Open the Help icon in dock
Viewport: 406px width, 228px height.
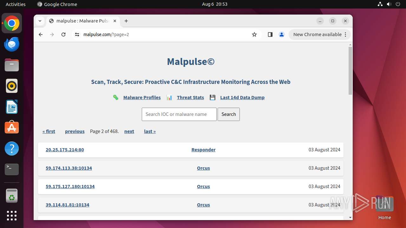[x=12, y=149]
